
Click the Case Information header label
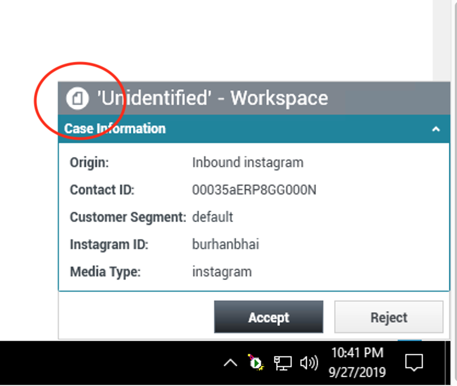(x=115, y=128)
